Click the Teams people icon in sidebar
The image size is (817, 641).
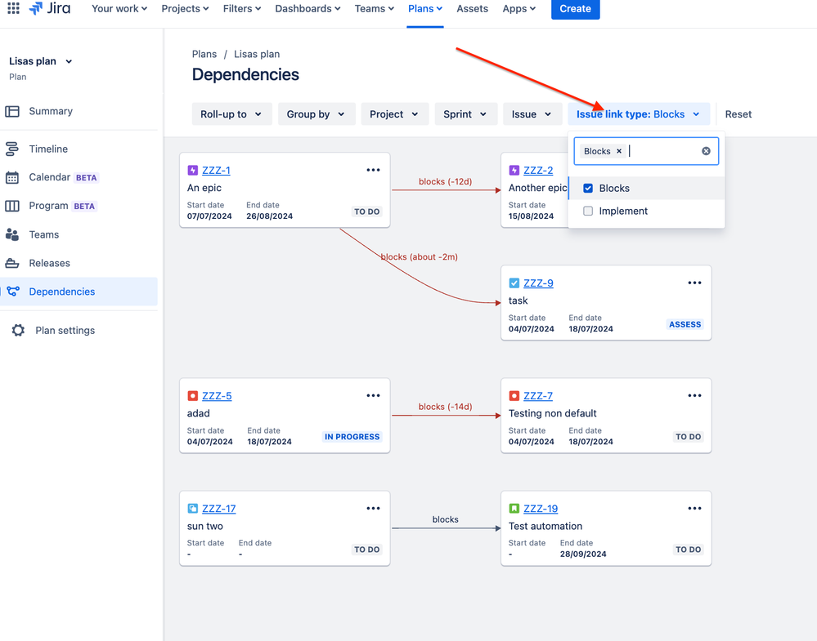click(12, 234)
